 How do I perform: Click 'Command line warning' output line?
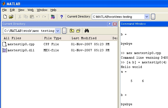click(144, 58)
